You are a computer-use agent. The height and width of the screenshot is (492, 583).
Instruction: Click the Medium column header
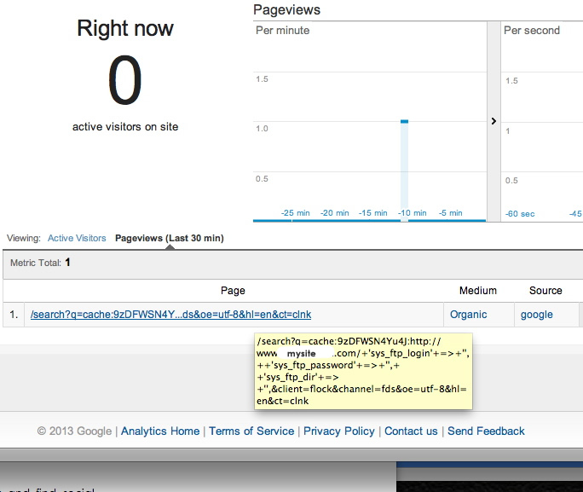[x=477, y=291]
